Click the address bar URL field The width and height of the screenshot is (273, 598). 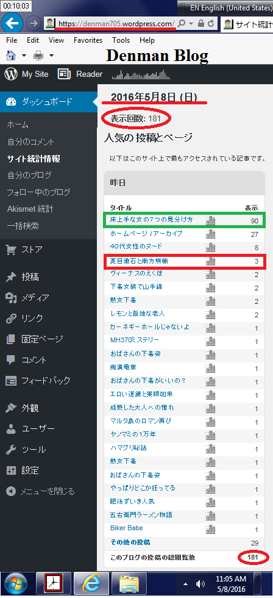click(x=116, y=24)
